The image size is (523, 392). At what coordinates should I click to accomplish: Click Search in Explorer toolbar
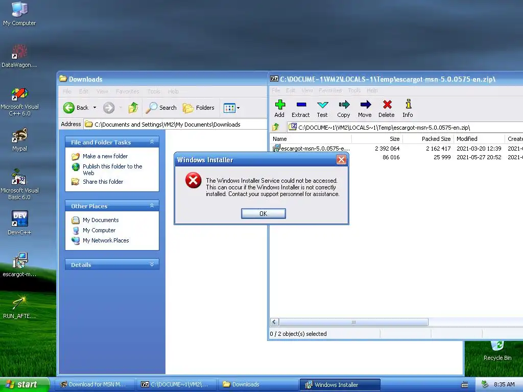click(161, 108)
